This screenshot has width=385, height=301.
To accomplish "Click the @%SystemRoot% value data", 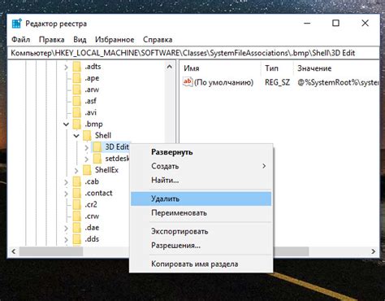I will pyautogui.click(x=338, y=82).
